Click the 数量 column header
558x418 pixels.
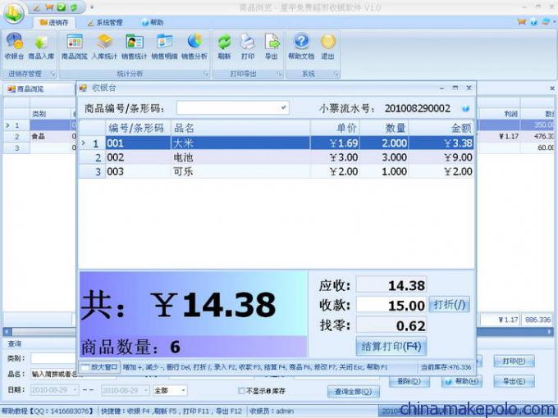tap(384, 128)
